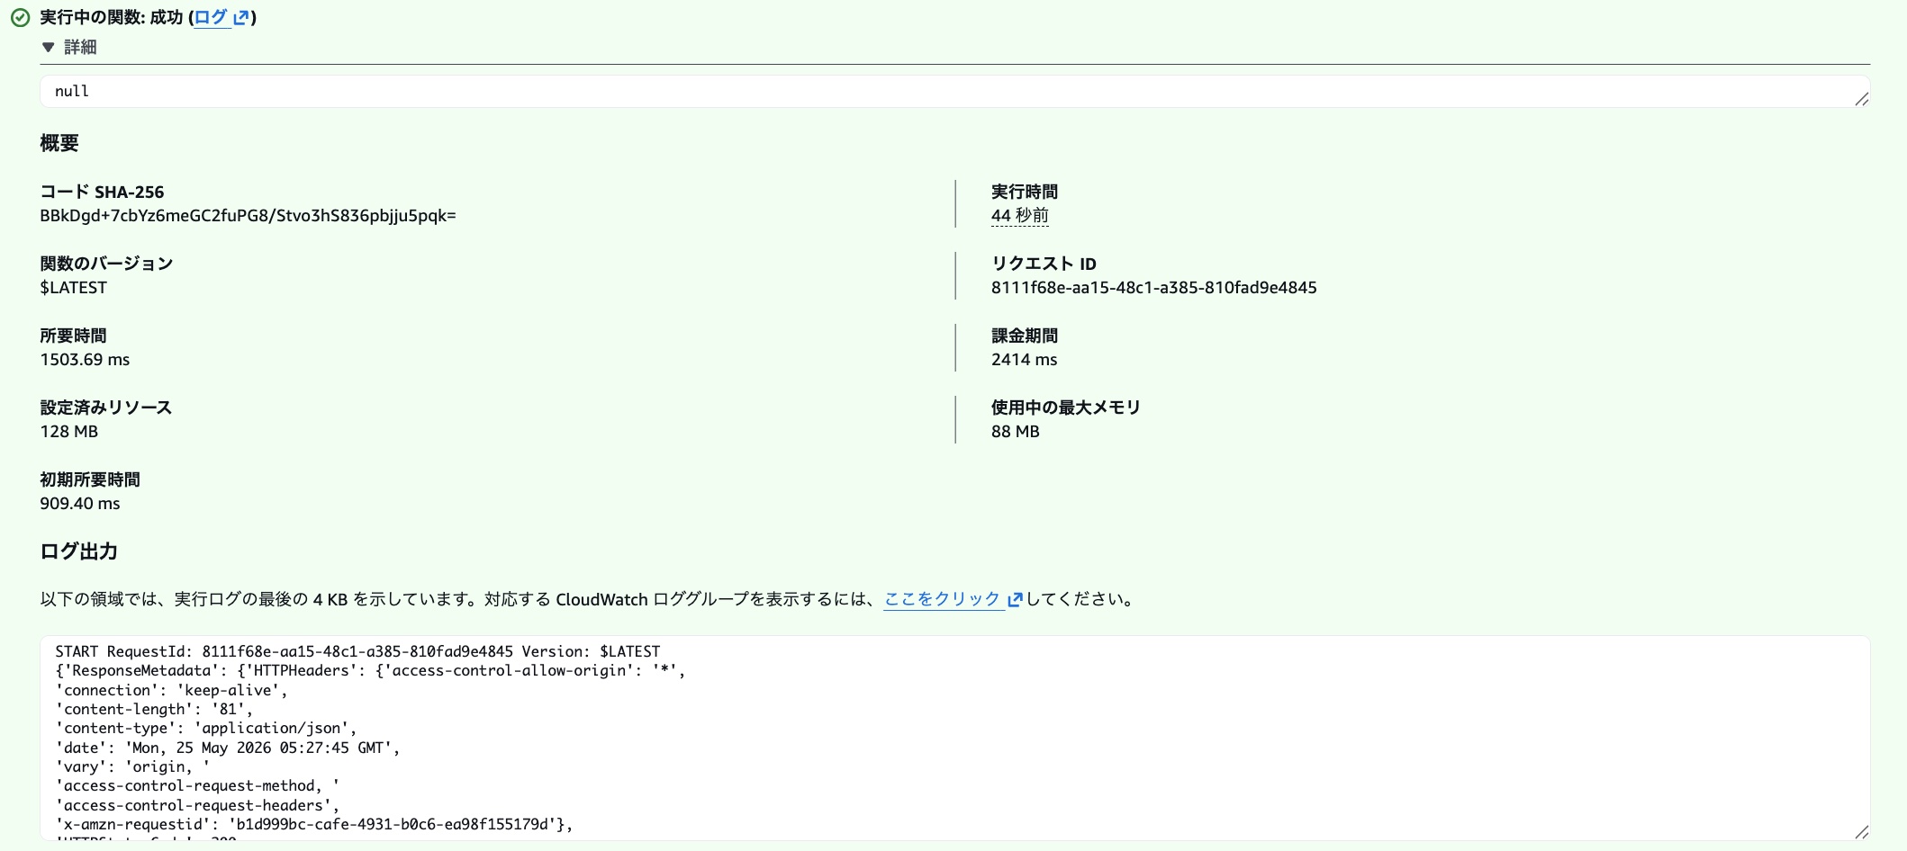Screen dimensions: 1907x851
Task: Select the 概要 heading
Action: 59,143
